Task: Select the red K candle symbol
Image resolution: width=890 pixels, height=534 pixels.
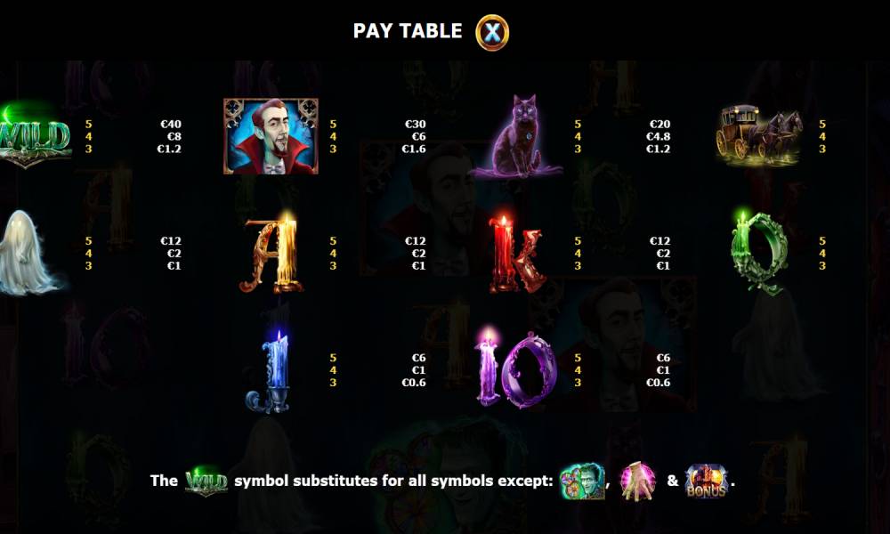Action: pyautogui.click(x=516, y=254)
